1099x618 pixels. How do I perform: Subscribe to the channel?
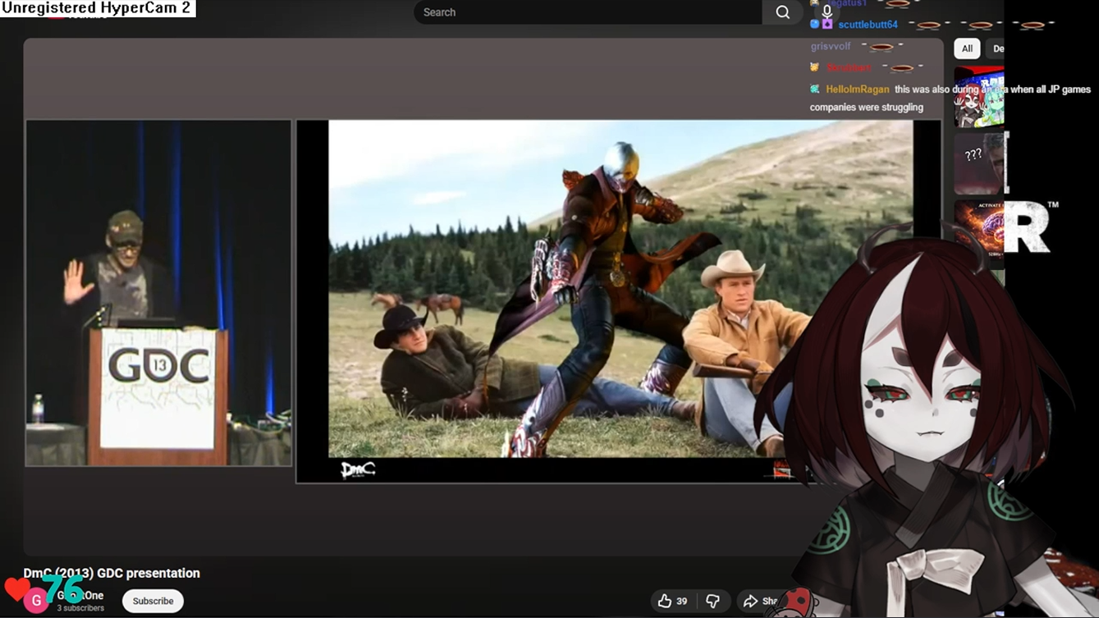click(153, 602)
